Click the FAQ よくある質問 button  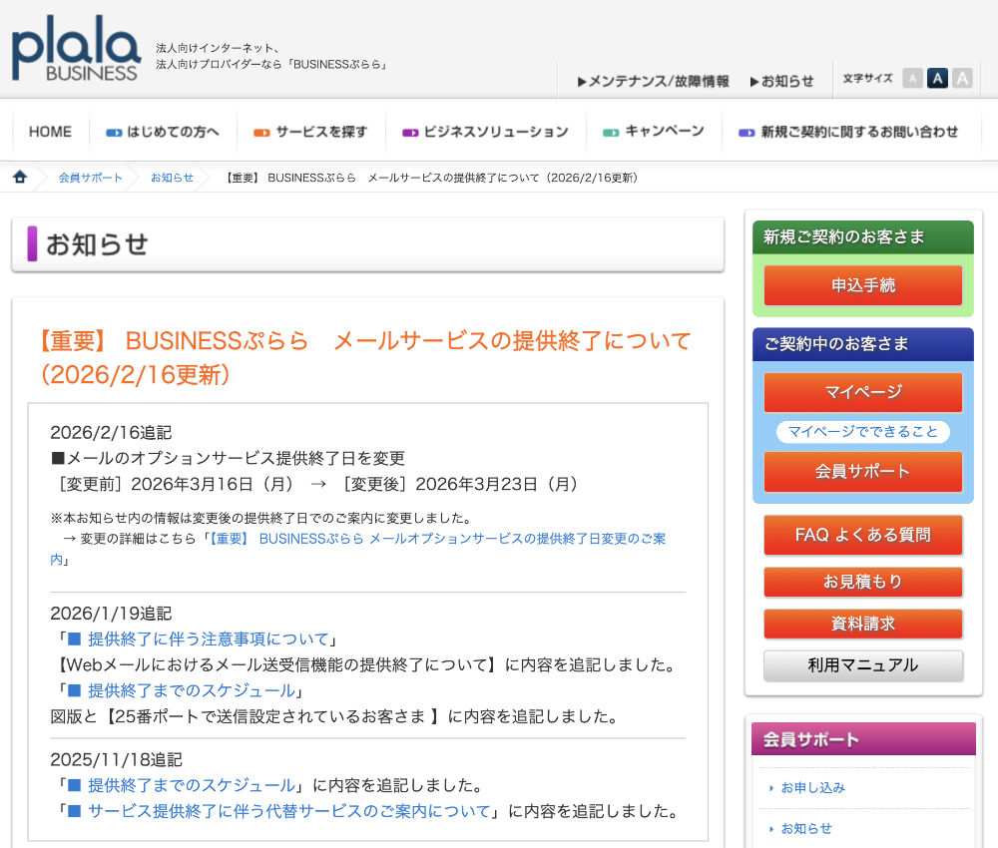coord(862,535)
